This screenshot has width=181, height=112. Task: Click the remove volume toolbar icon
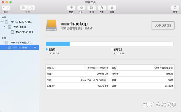pos(31,8)
